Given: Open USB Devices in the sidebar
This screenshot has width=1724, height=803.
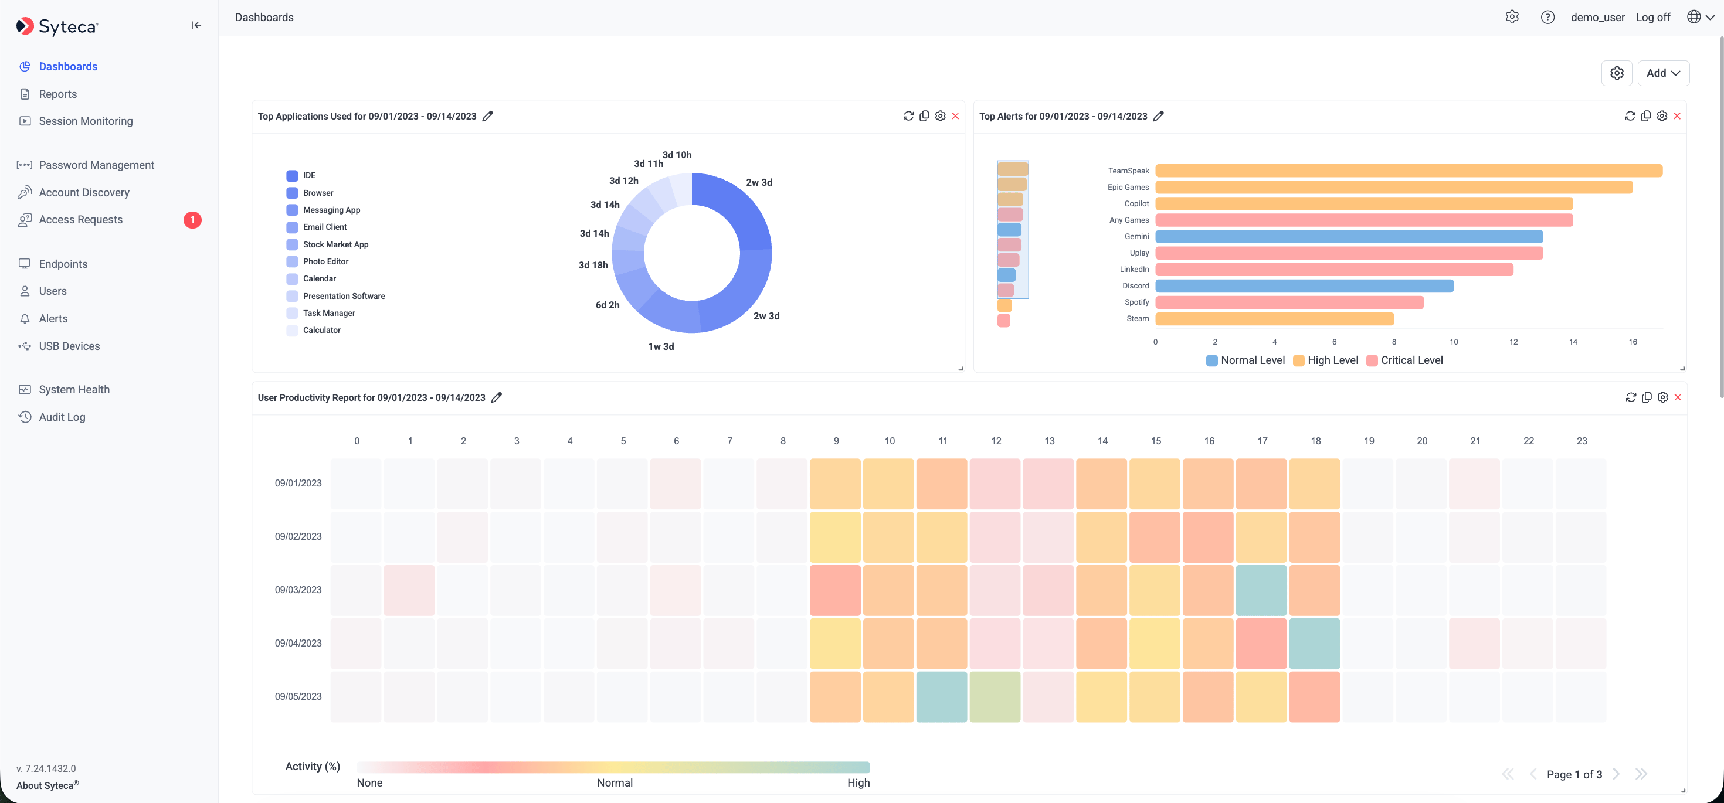Looking at the screenshot, I should click(70, 346).
